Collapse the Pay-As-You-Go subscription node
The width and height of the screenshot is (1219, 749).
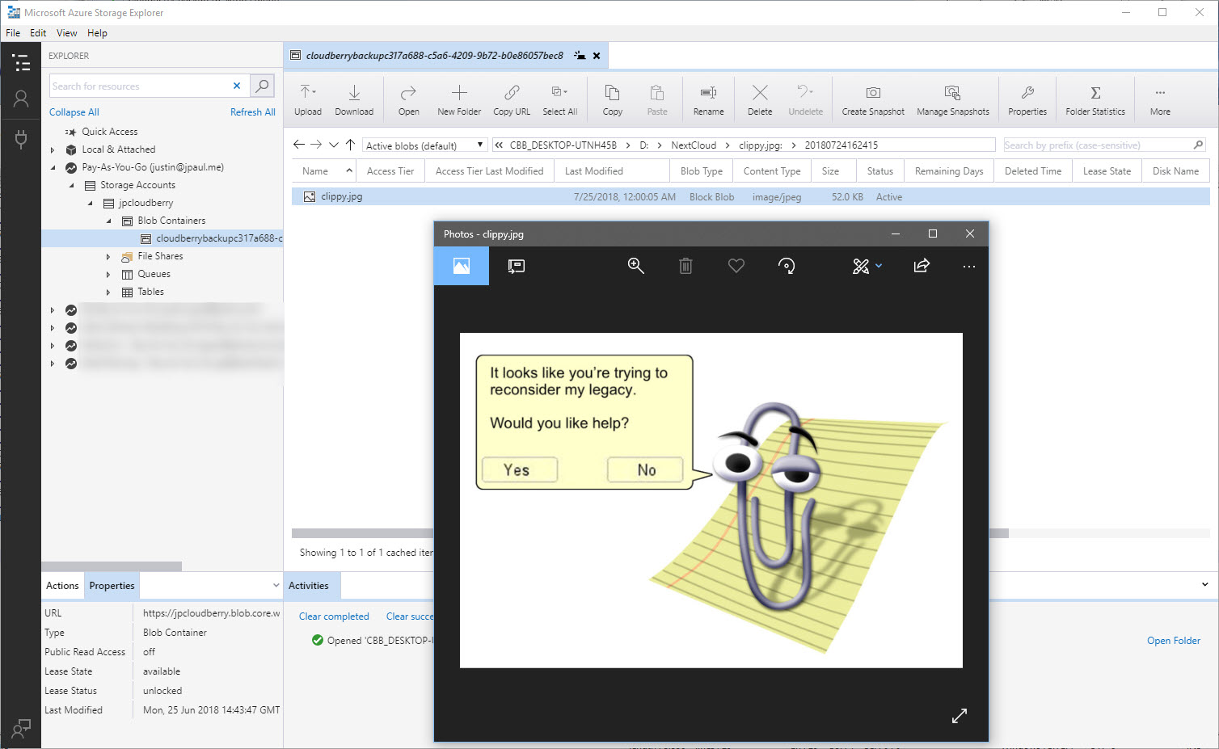(x=53, y=167)
